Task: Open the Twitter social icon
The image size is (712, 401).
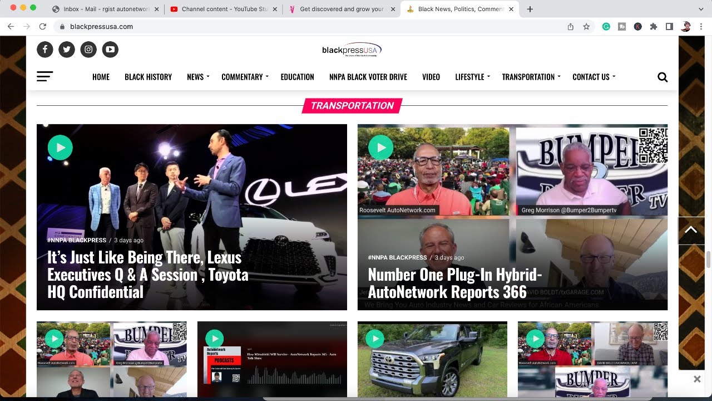Action: tap(67, 50)
